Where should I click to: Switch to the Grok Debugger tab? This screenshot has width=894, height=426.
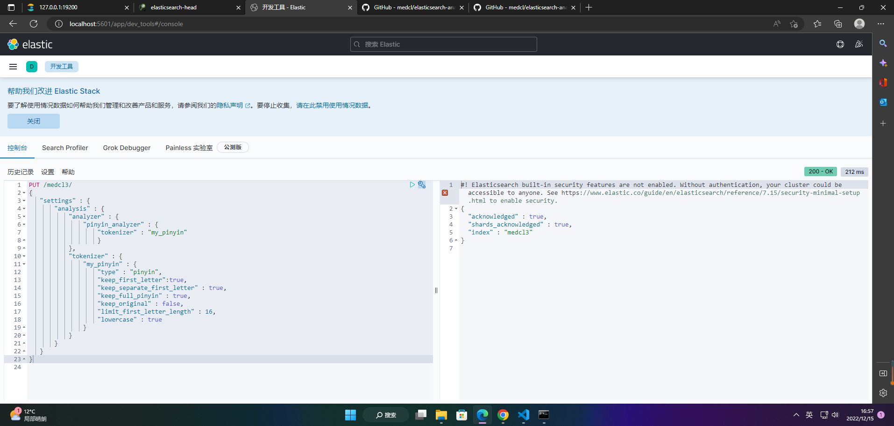[x=127, y=148]
